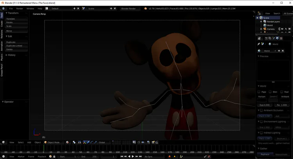This screenshot has width=293, height=159.
Task: Collapse the Edit panel
Action: pos(7,36)
